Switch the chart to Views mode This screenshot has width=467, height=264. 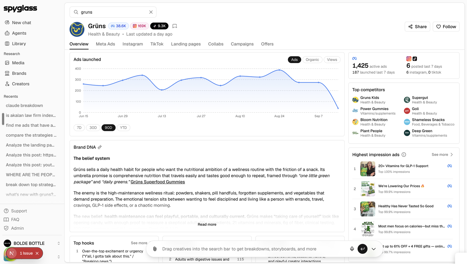click(332, 60)
